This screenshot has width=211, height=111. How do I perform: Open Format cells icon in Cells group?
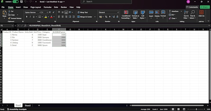163,12
